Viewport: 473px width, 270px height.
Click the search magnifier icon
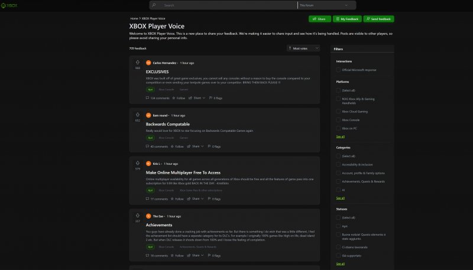(x=154, y=5)
